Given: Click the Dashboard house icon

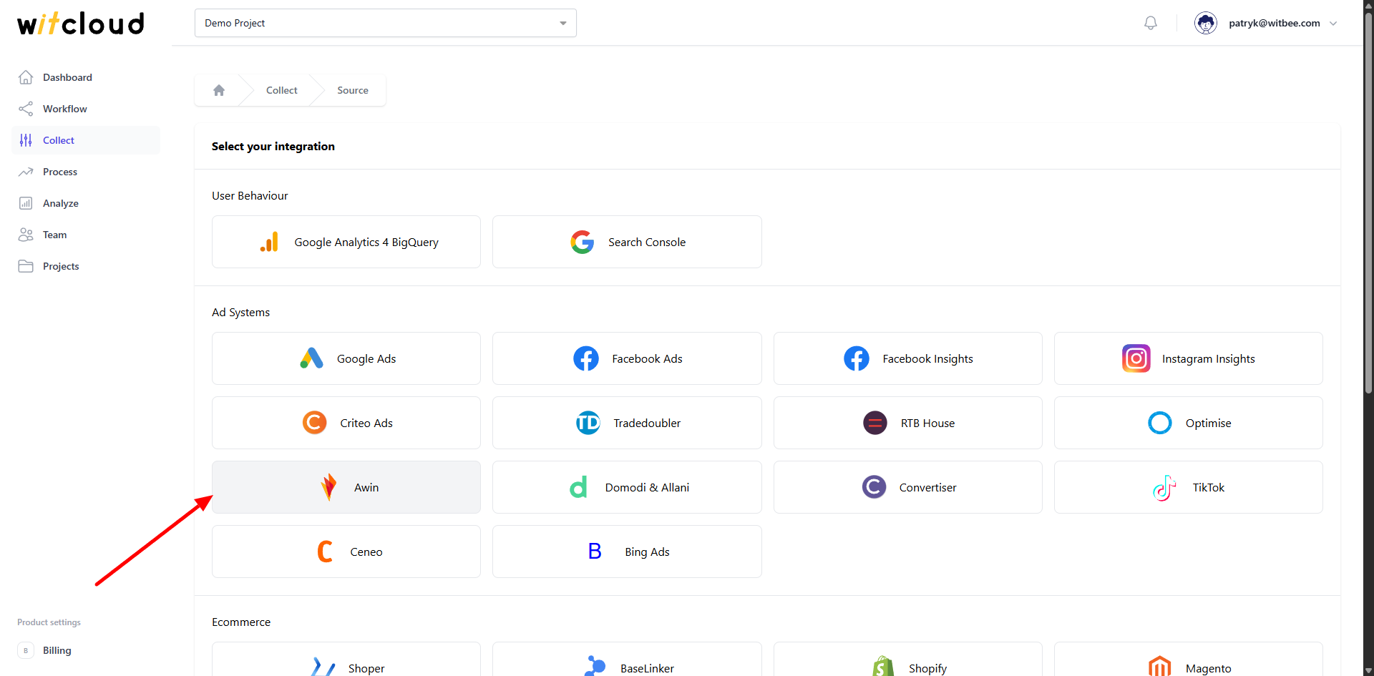Looking at the screenshot, I should 26,77.
